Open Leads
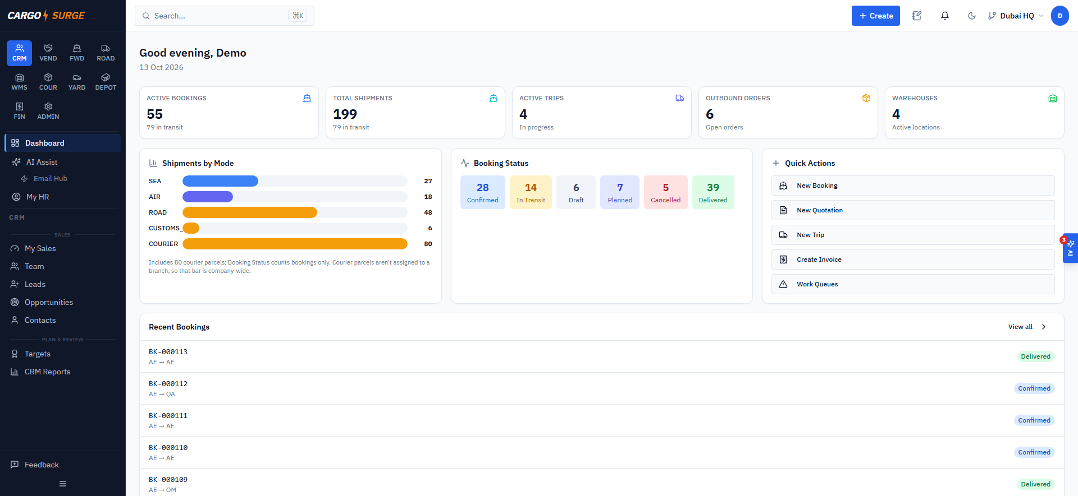This screenshot has height=496, width=1078. click(x=63, y=284)
